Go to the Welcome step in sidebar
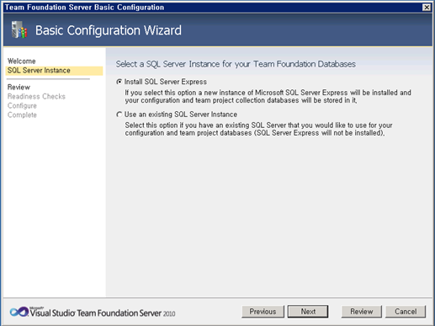The image size is (435, 326). pos(22,61)
